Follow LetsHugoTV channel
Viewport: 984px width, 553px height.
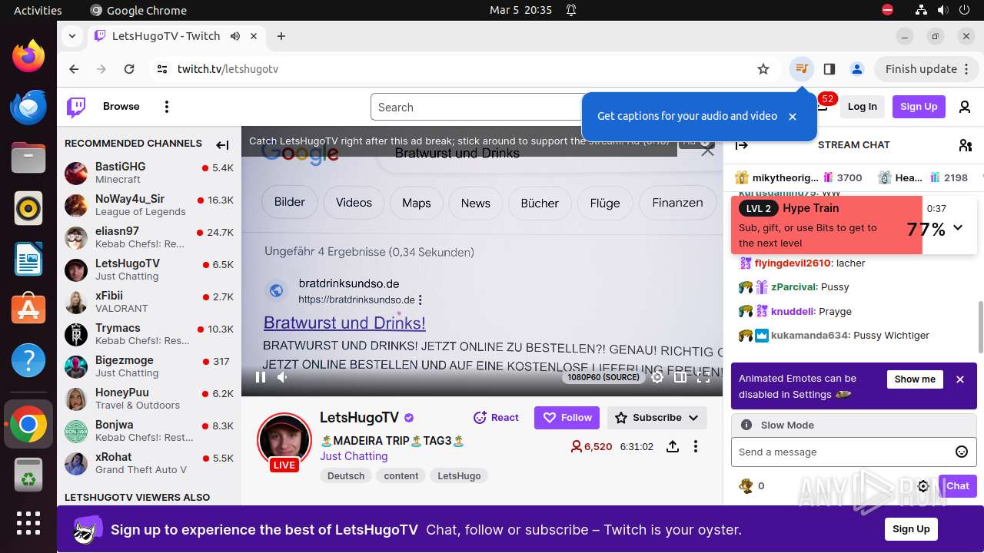[x=568, y=418]
